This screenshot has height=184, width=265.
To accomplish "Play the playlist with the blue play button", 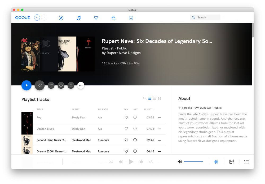I will click(26, 85).
